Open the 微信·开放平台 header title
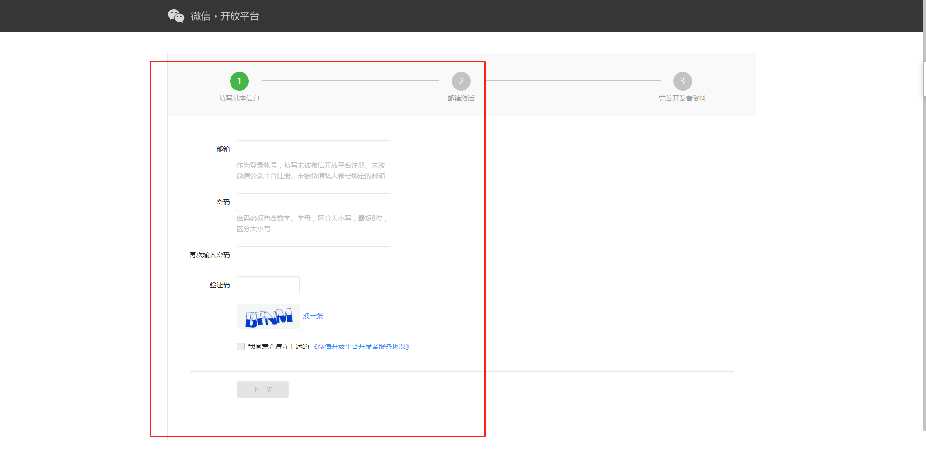926x467 pixels. (225, 16)
